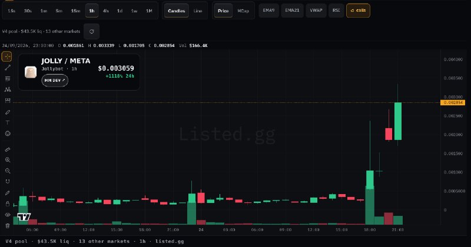471x247 pixels.
Task: Select the ruler measure tool
Action: click(8, 149)
